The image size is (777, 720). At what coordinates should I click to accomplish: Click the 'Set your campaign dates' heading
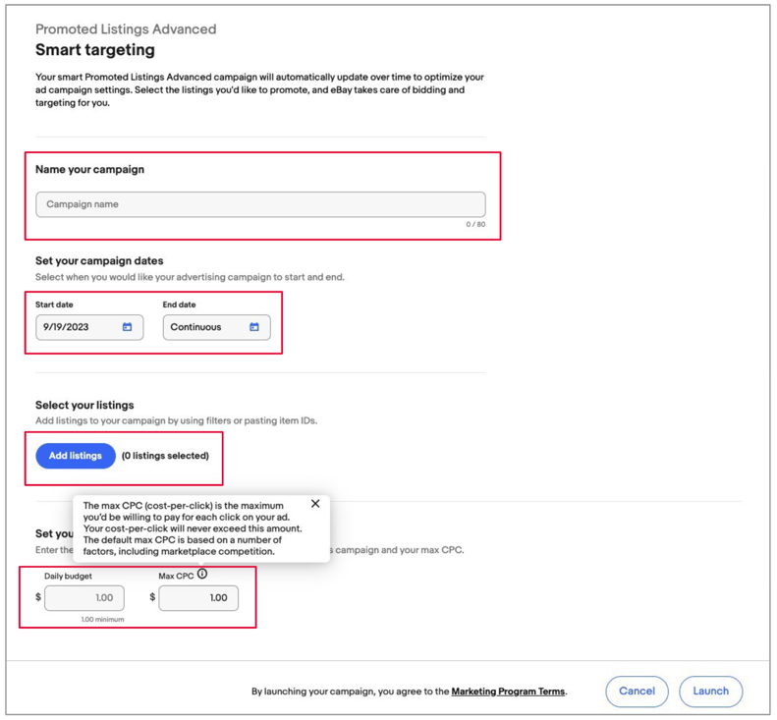pyautogui.click(x=99, y=260)
